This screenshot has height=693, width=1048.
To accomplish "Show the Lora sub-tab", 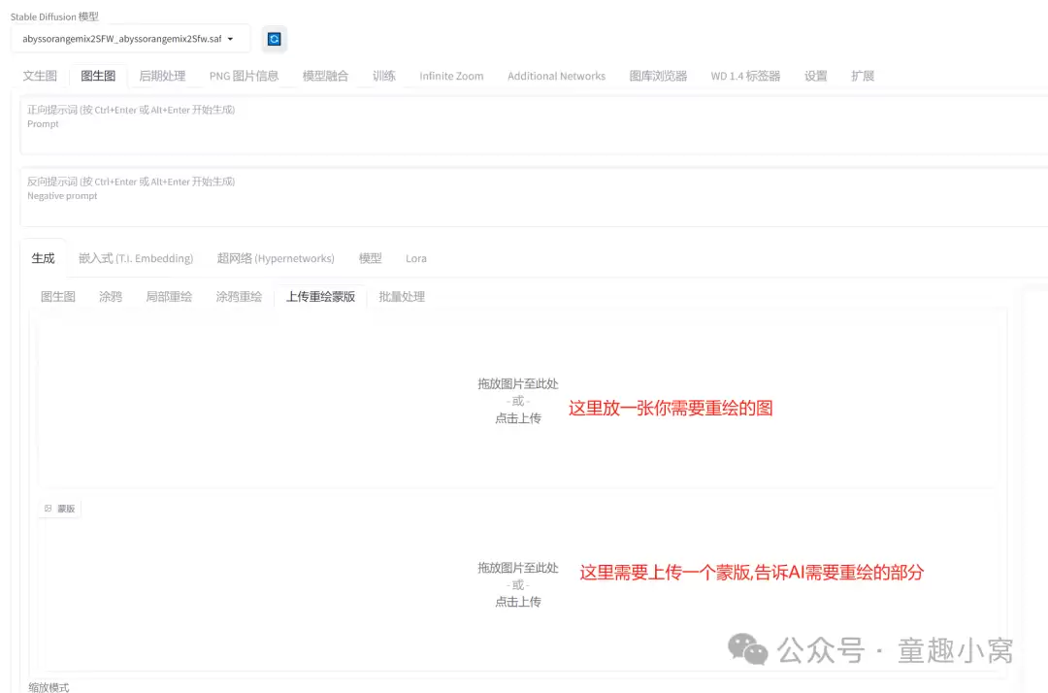I will (415, 258).
